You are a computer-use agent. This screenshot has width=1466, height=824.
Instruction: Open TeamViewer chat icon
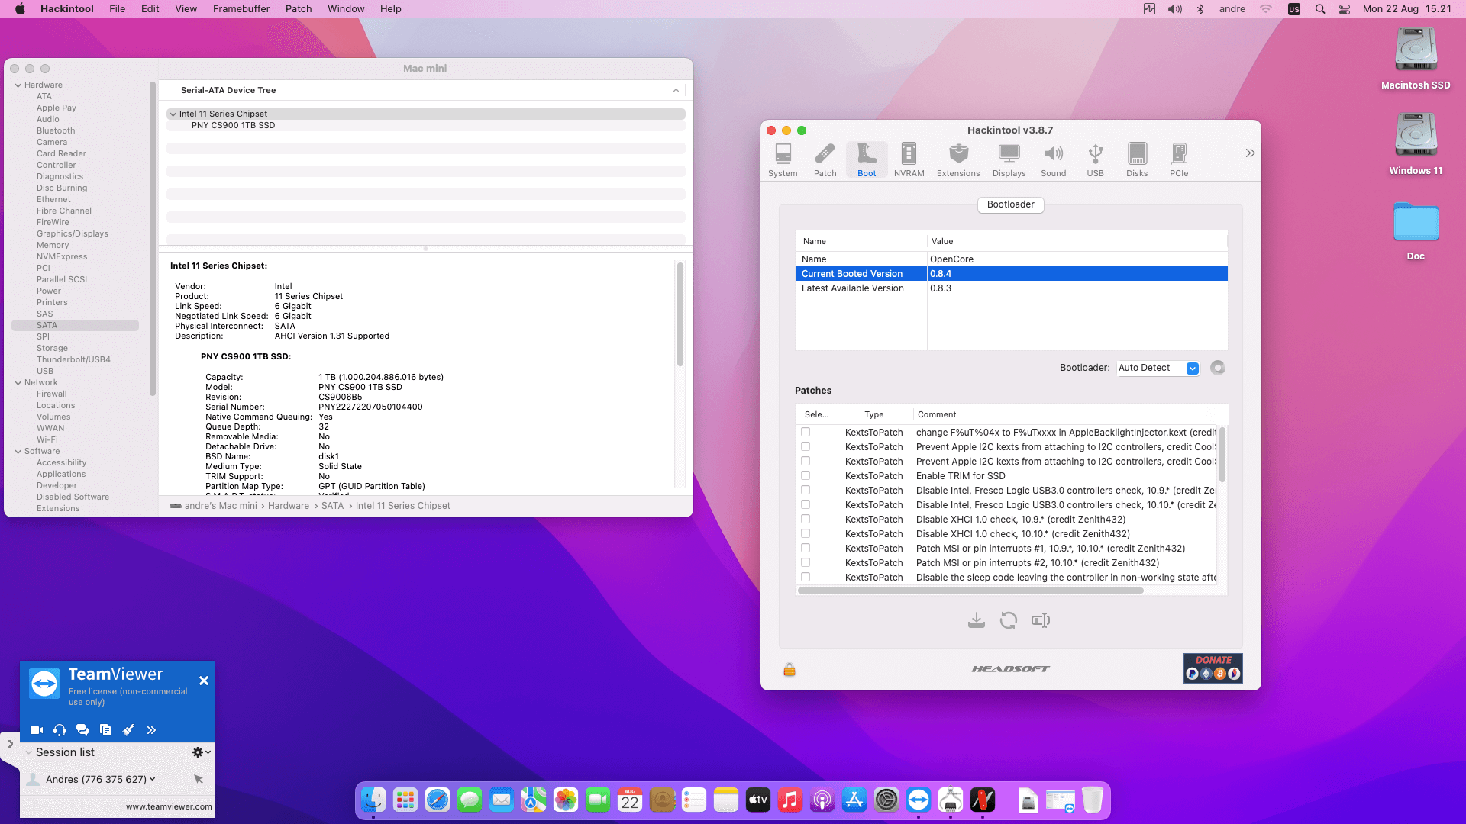click(x=82, y=730)
